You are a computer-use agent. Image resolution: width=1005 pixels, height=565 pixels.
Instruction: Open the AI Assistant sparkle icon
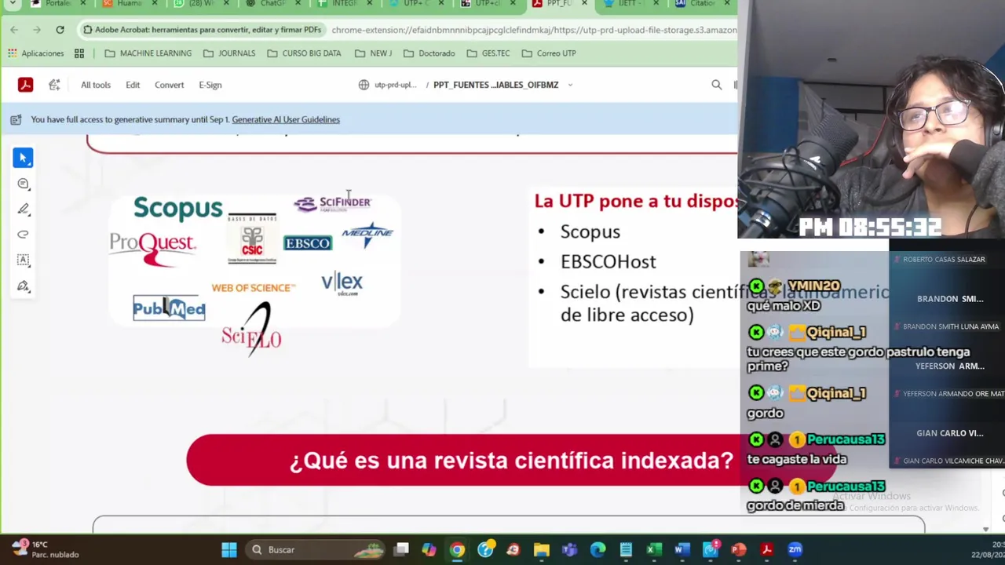54,85
